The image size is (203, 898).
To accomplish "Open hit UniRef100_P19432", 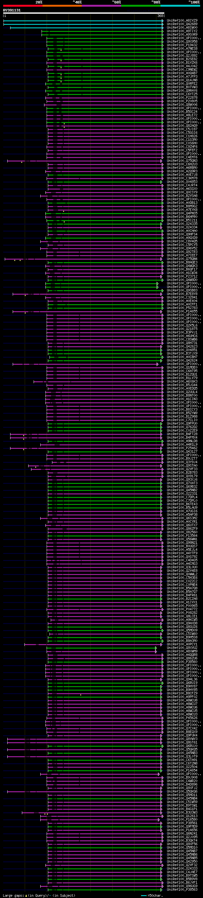I will tap(182, 45).
